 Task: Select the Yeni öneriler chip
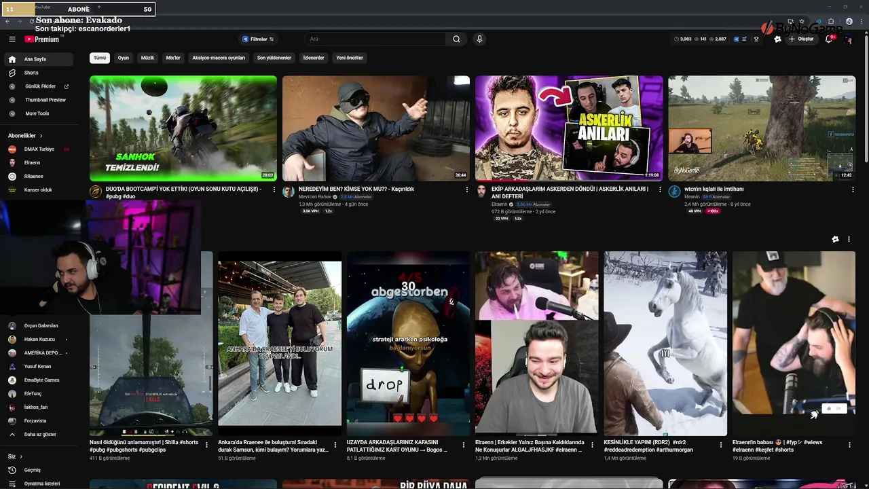pyautogui.click(x=350, y=58)
